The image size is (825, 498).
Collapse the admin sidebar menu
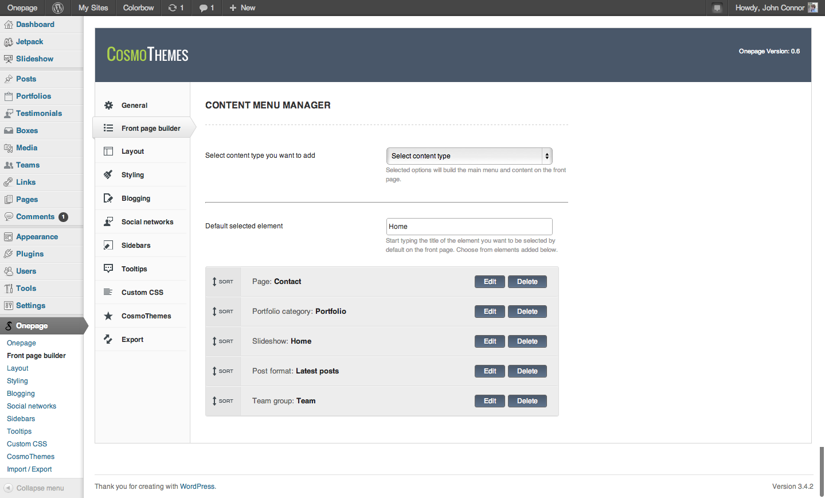pos(34,488)
